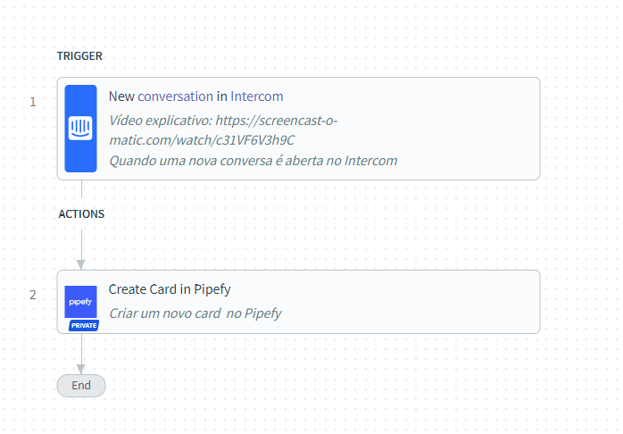Click the Pipefy app icon in step 2
The width and height of the screenshot is (623, 434).
pos(80,302)
